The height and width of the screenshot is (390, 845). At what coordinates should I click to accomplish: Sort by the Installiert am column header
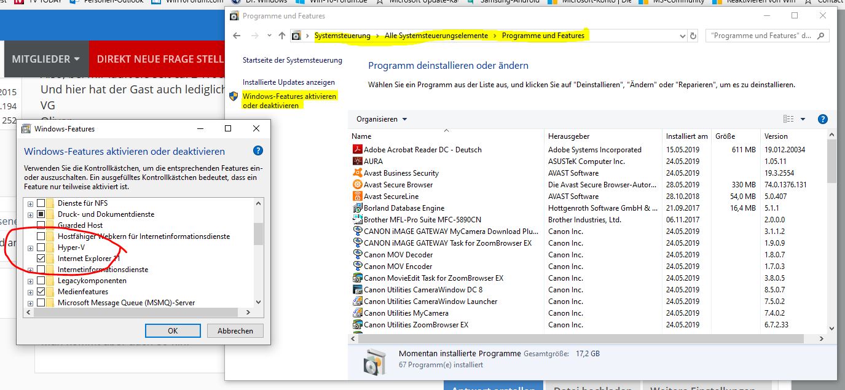tap(687, 136)
